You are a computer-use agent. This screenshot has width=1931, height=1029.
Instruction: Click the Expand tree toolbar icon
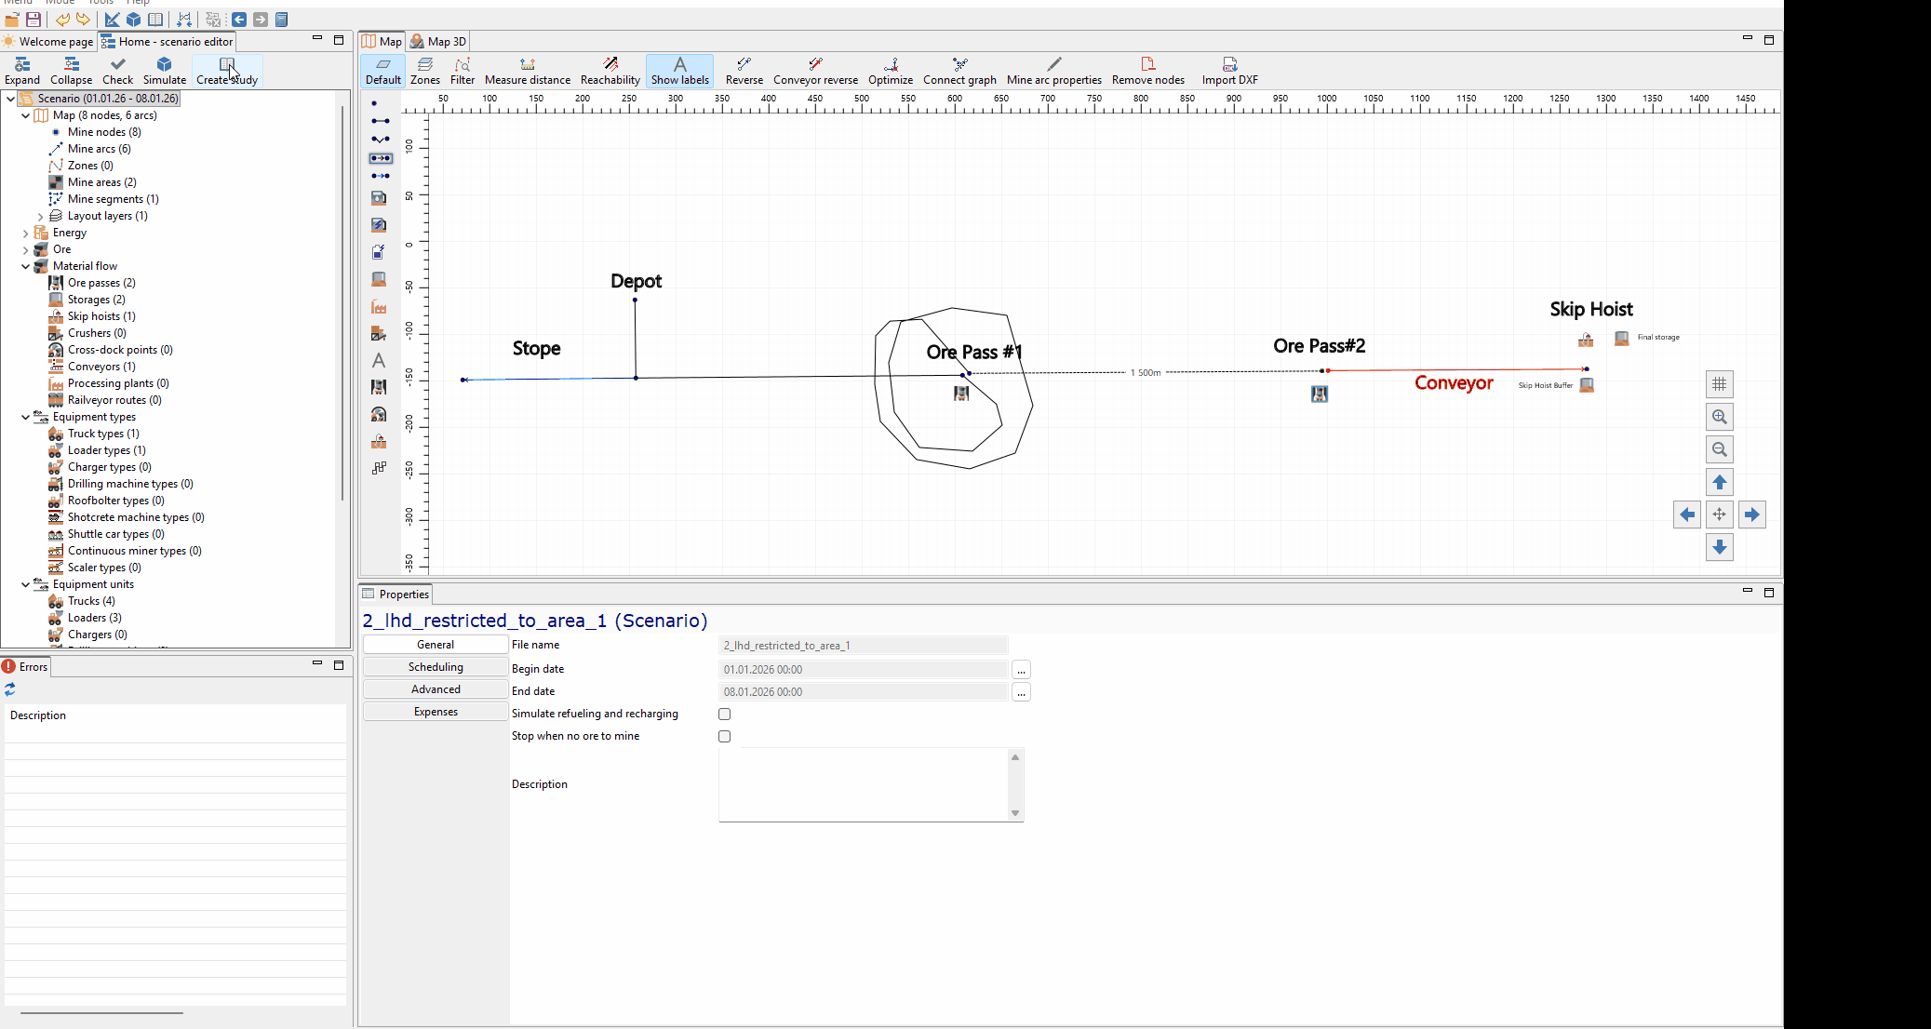22,71
